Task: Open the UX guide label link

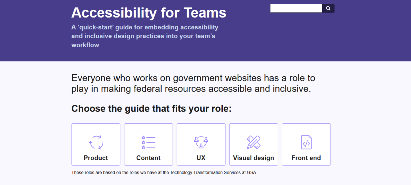Action: pyautogui.click(x=201, y=158)
